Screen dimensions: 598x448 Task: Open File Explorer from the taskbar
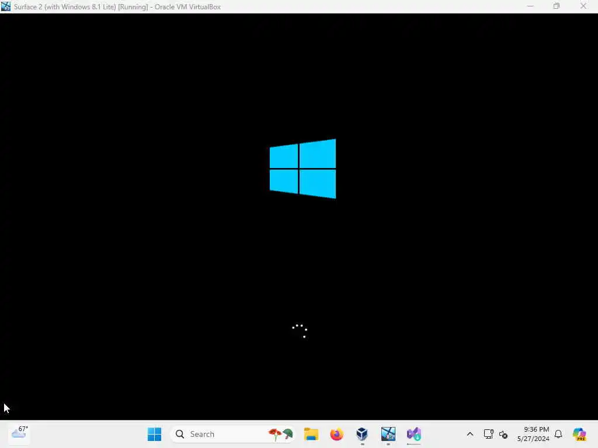pos(311,434)
